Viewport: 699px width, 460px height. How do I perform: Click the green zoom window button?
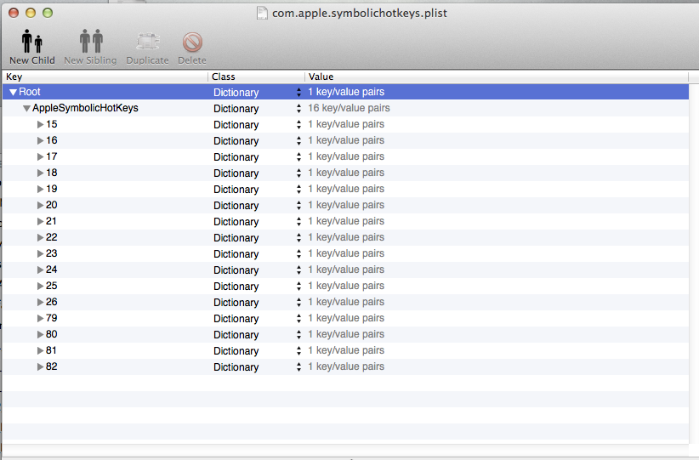(x=48, y=14)
